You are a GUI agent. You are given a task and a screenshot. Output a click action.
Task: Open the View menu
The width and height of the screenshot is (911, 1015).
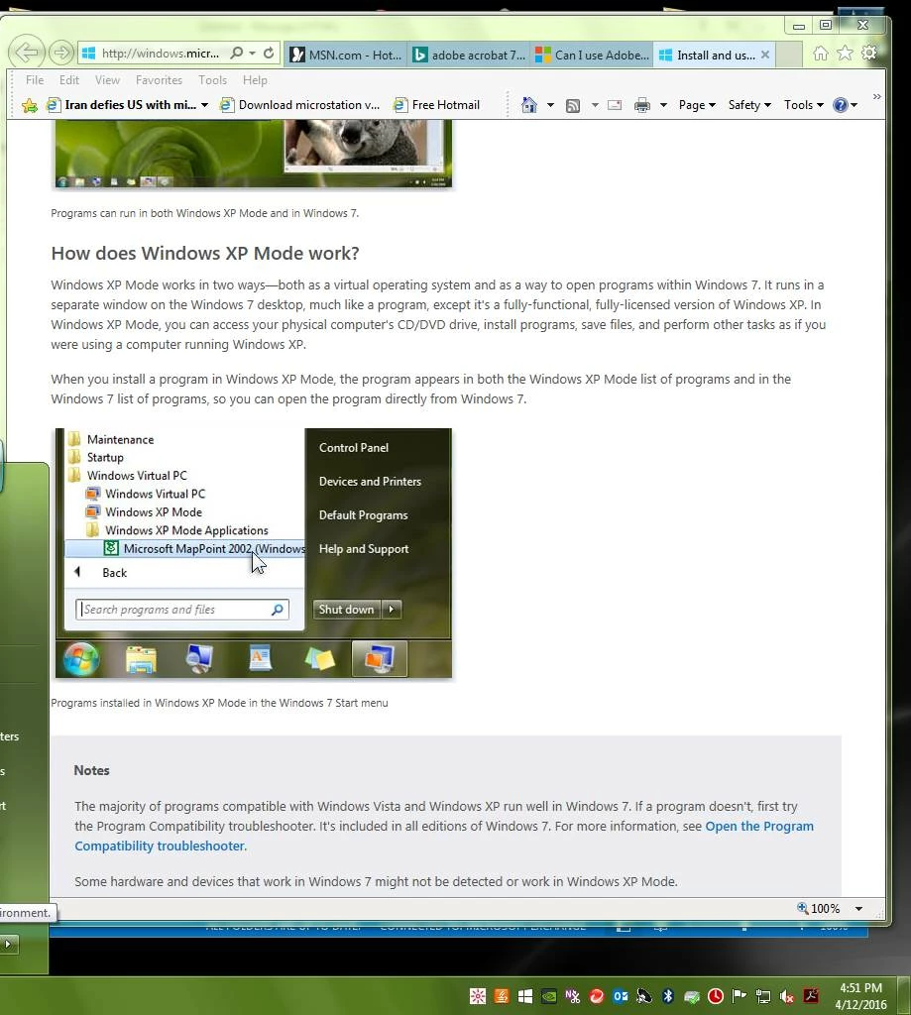(x=107, y=80)
